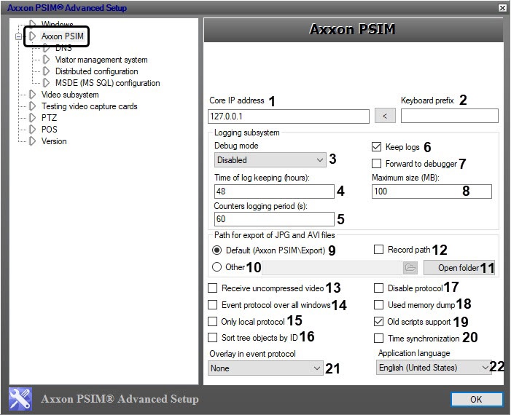Select Video subsystem in tree

tap(70, 95)
